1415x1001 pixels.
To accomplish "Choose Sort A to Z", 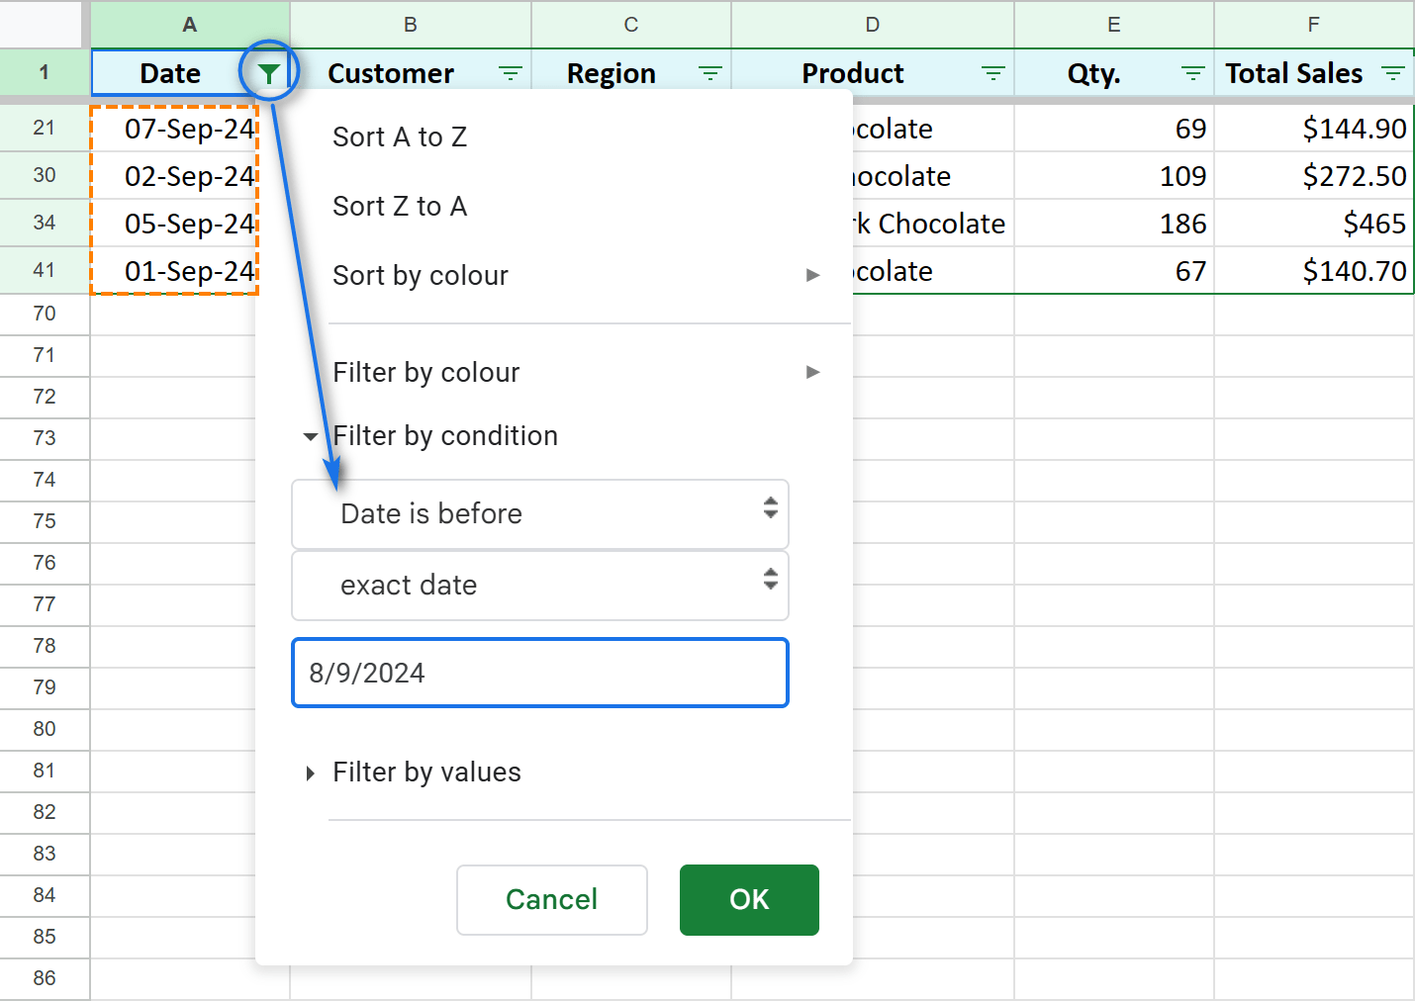I will pos(400,136).
